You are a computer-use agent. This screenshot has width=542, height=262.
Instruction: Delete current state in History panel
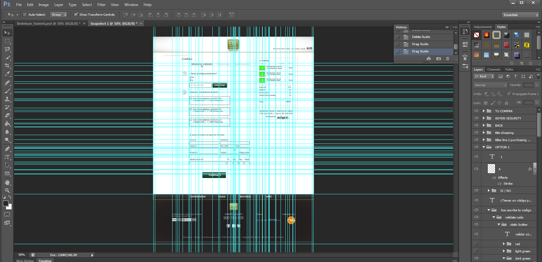[x=447, y=59]
